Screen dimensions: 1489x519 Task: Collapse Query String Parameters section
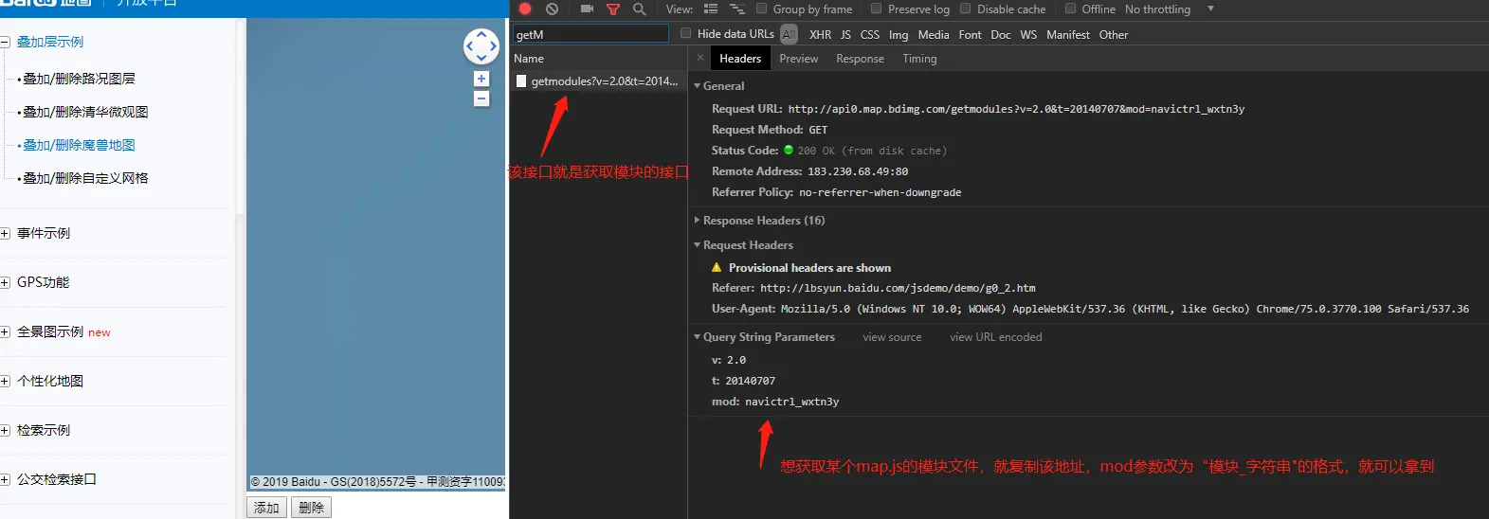point(698,337)
